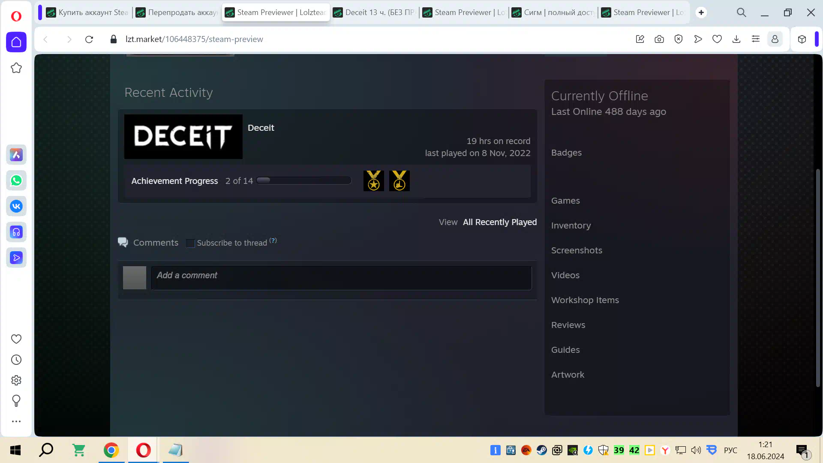Viewport: 823px width, 463px height.
Task: Open downloads panel
Action: click(736, 39)
